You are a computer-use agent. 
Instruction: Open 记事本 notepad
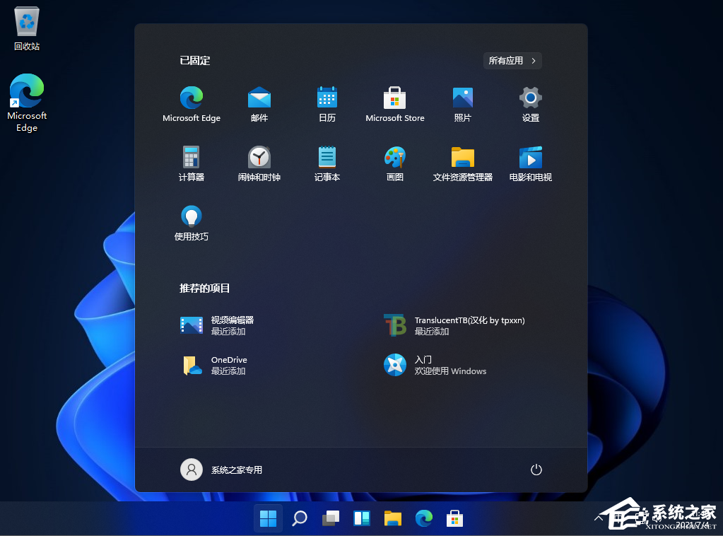pyautogui.click(x=327, y=163)
